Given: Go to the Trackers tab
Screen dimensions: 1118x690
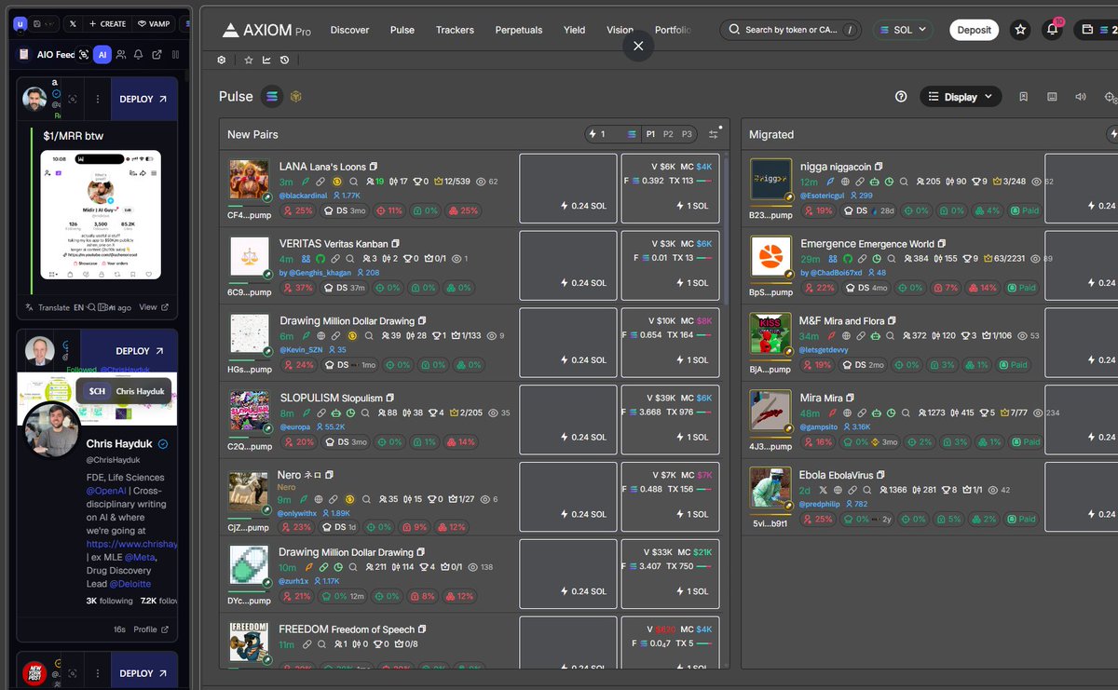Looking at the screenshot, I should [455, 30].
